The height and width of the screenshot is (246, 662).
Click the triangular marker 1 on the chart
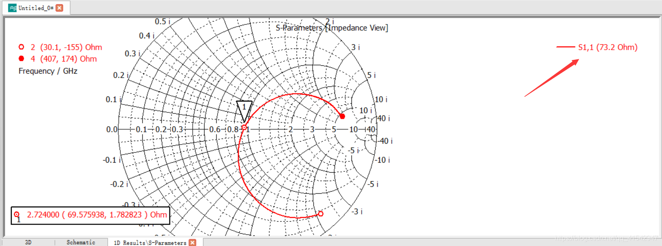[244, 111]
